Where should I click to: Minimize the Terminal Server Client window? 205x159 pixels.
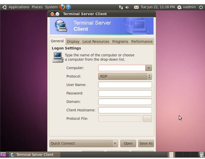click(x=57, y=14)
